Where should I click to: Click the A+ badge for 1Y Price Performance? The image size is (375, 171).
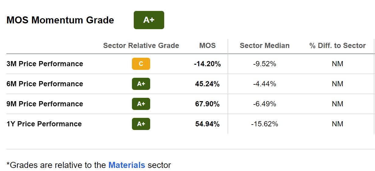141,124
